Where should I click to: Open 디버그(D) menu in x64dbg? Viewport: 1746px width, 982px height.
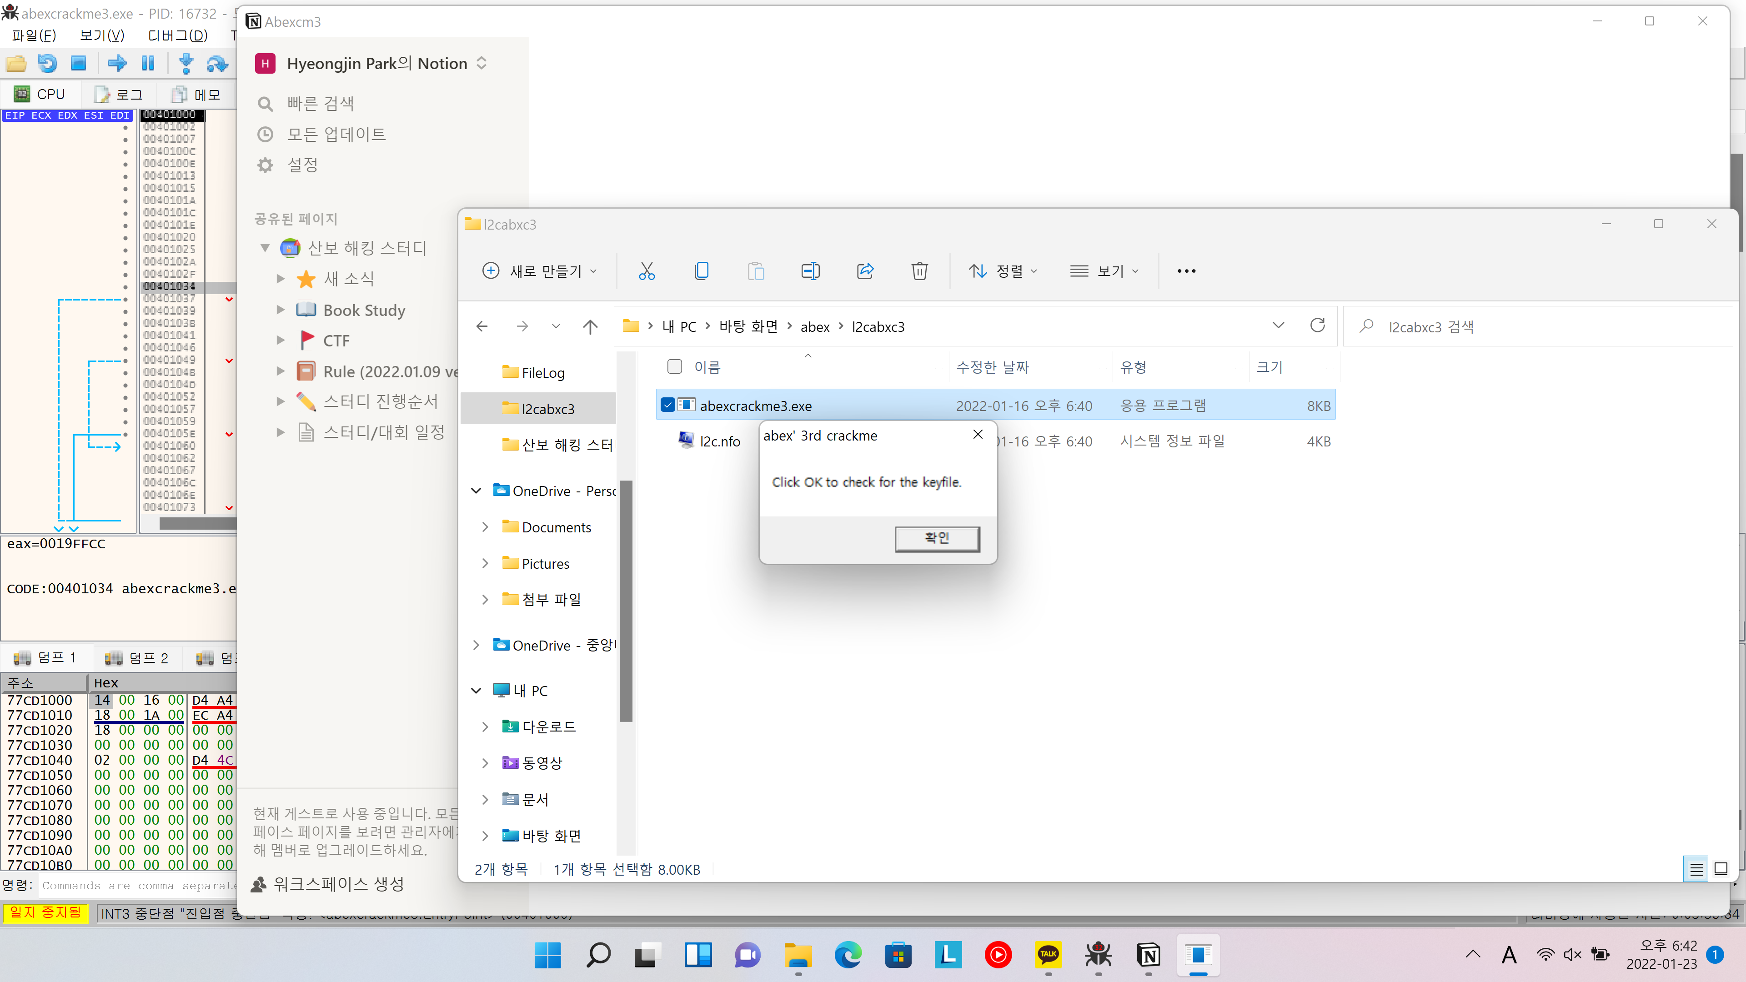click(177, 35)
